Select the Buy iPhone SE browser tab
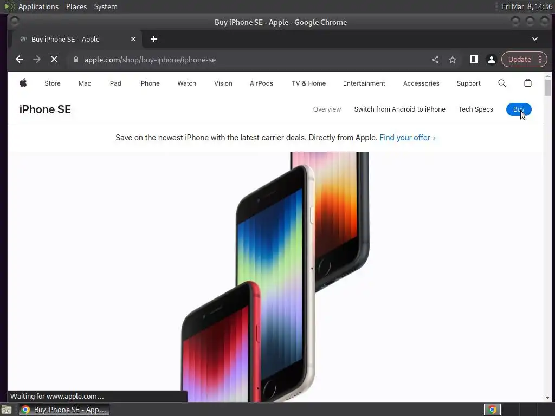The image size is (555, 416). (x=77, y=39)
